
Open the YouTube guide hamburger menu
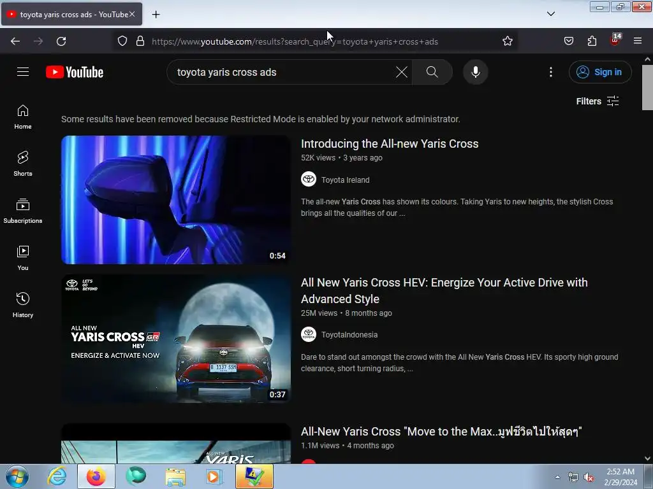23,72
